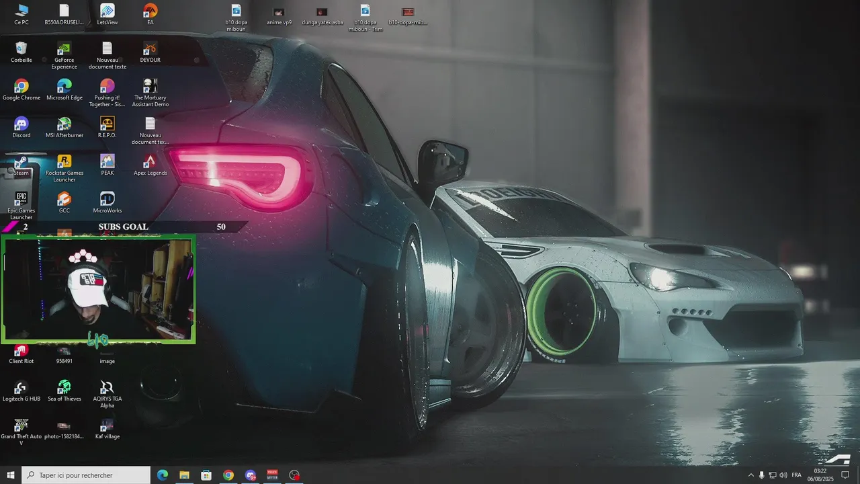
Task: Open Microsoft Edge desktop shortcut
Action: pyautogui.click(x=64, y=89)
